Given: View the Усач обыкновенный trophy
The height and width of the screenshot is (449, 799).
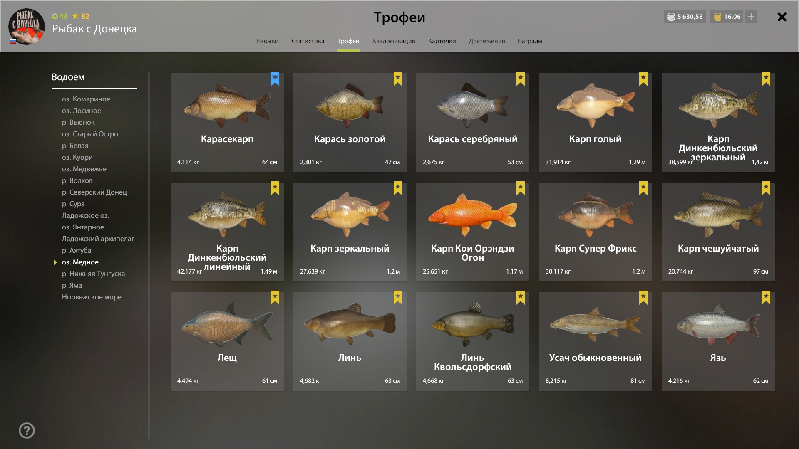Looking at the screenshot, I should [596, 341].
